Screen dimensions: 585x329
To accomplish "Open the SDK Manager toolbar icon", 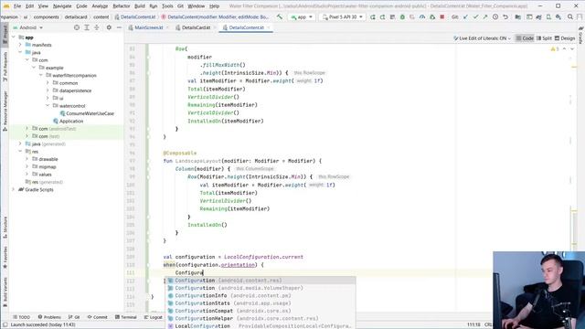I will coord(558,16).
